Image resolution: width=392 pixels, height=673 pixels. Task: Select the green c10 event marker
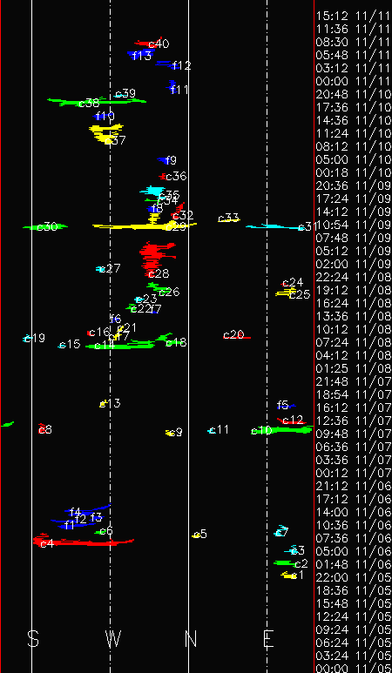pyautogui.click(x=281, y=429)
